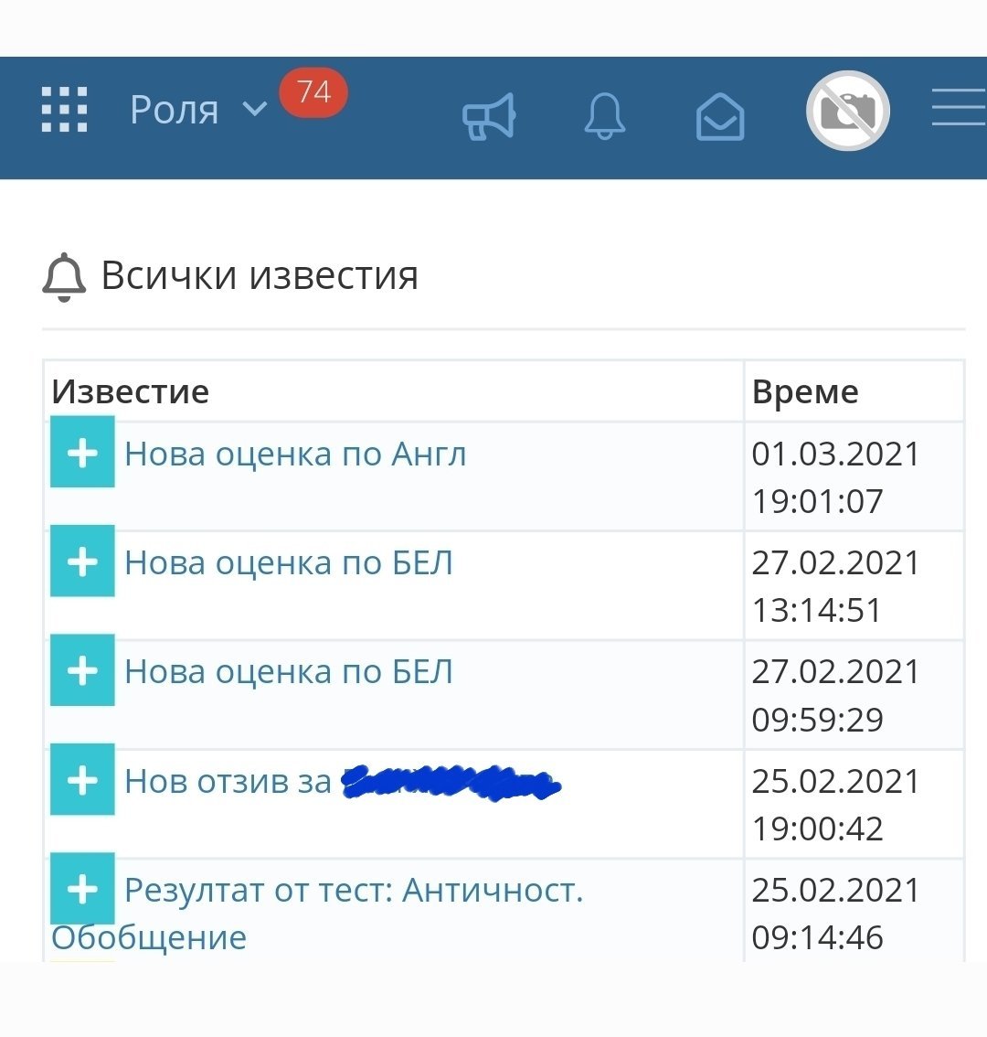
Task: Expand the Резултат от тест notification
Action: pyautogui.click(x=82, y=888)
